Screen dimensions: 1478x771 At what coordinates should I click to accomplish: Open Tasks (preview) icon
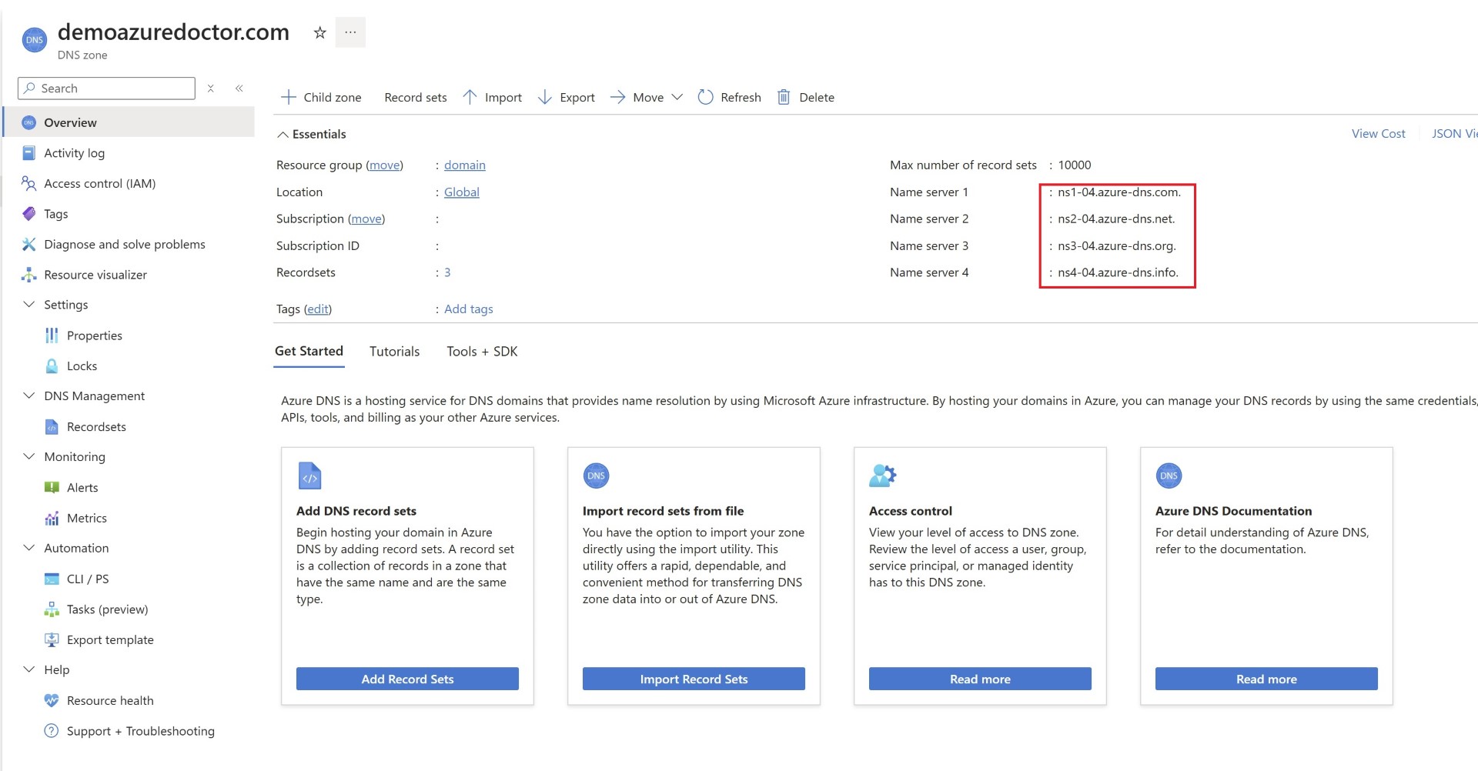coord(52,609)
